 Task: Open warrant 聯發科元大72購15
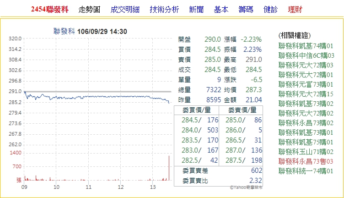pyautogui.click(x=306, y=94)
